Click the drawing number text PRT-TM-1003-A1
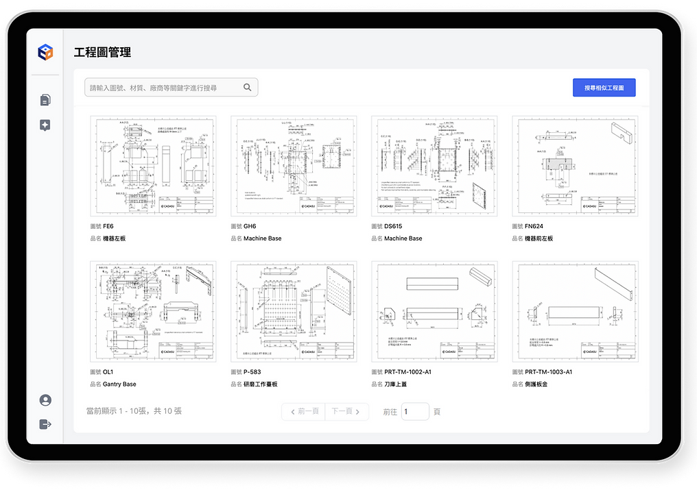This screenshot has height=492, width=697. click(549, 371)
